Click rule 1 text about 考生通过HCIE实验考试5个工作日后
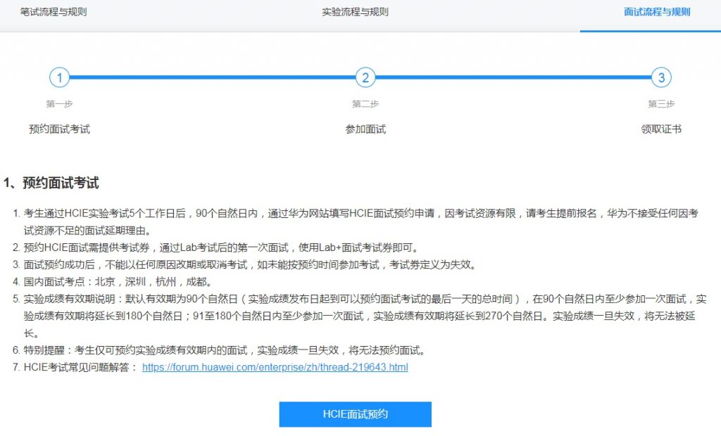 [361, 222]
